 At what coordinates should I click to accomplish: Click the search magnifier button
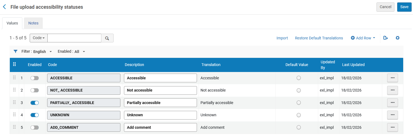click(x=107, y=38)
